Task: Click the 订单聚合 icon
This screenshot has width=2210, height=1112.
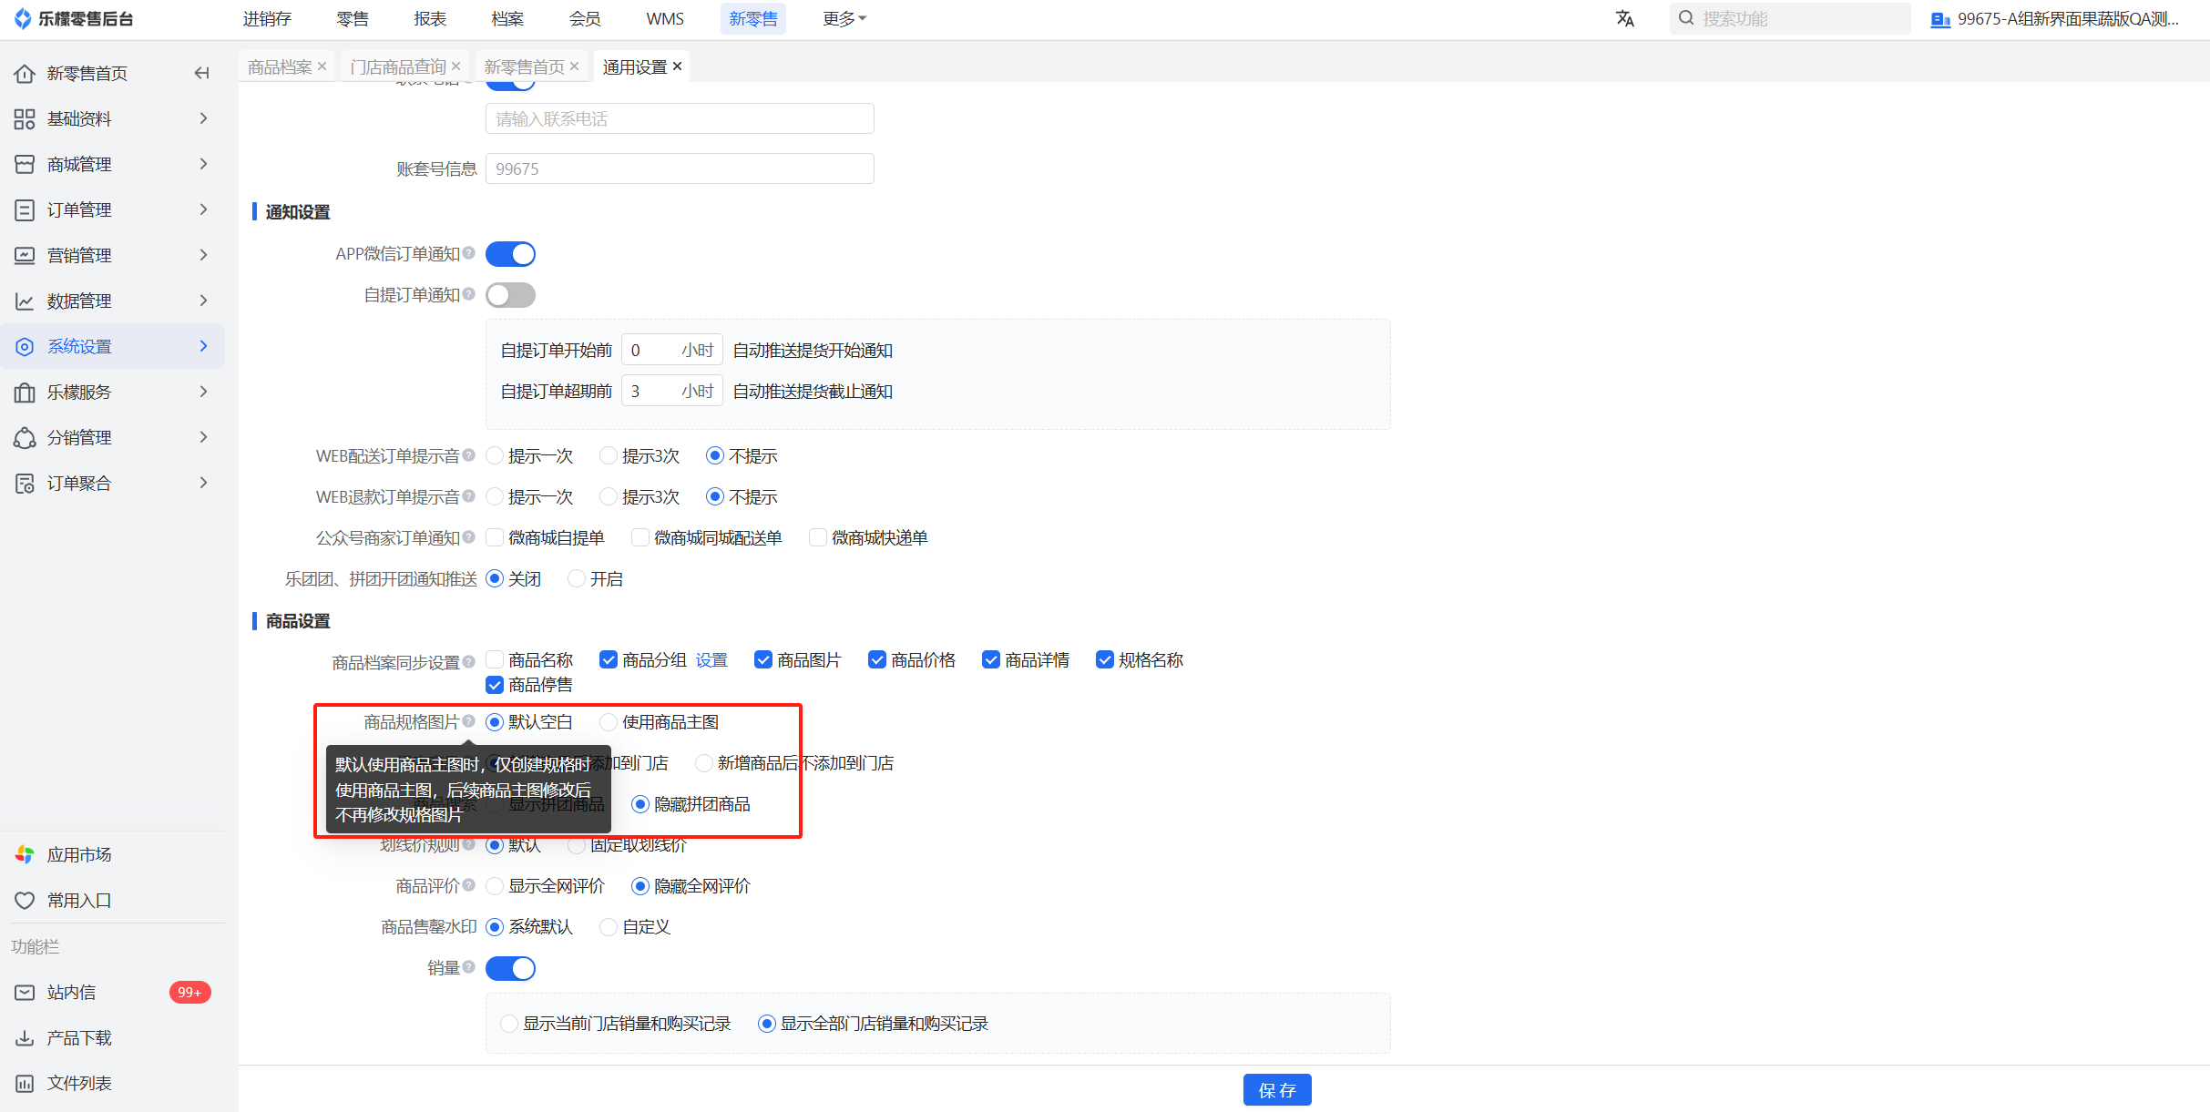Action: point(25,483)
